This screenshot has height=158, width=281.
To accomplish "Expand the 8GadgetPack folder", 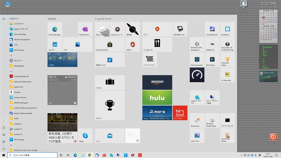I will pos(27,66).
